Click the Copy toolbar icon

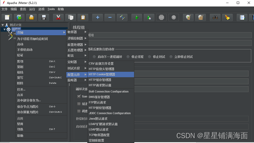point(70,17)
